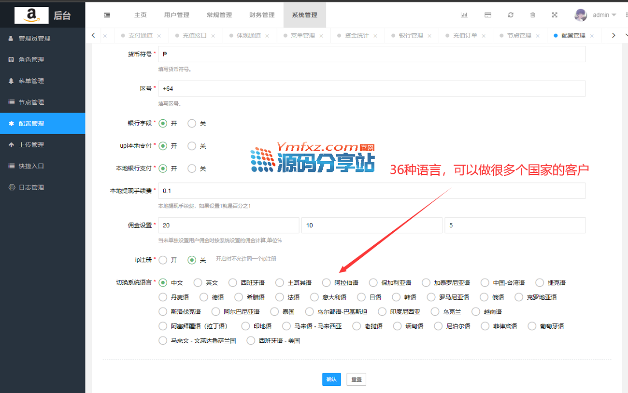The width and height of the screenshot is (628, 393).
Task: Click the admin user avatar
Action: (x=580, y=15)
